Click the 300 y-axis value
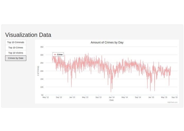This screenshot has width=184, height=131. tap(42, 55)
